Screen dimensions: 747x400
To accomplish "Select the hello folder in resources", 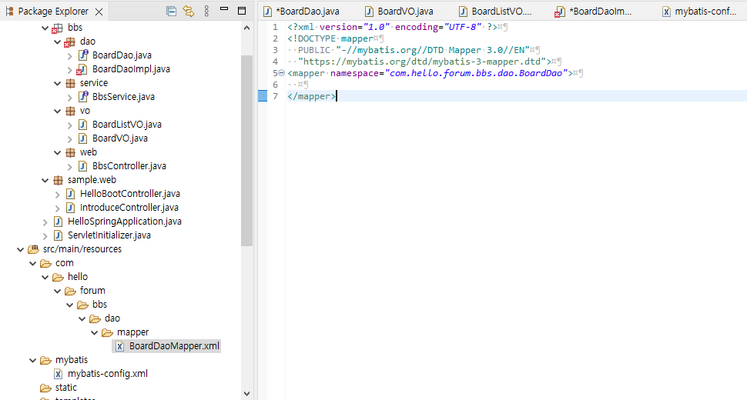I will (x=78, y=276).
